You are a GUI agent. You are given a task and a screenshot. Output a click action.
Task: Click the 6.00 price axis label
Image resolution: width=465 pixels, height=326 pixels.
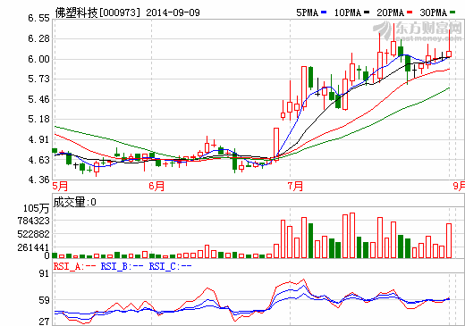pyautogui.click(x=38, y=59)
